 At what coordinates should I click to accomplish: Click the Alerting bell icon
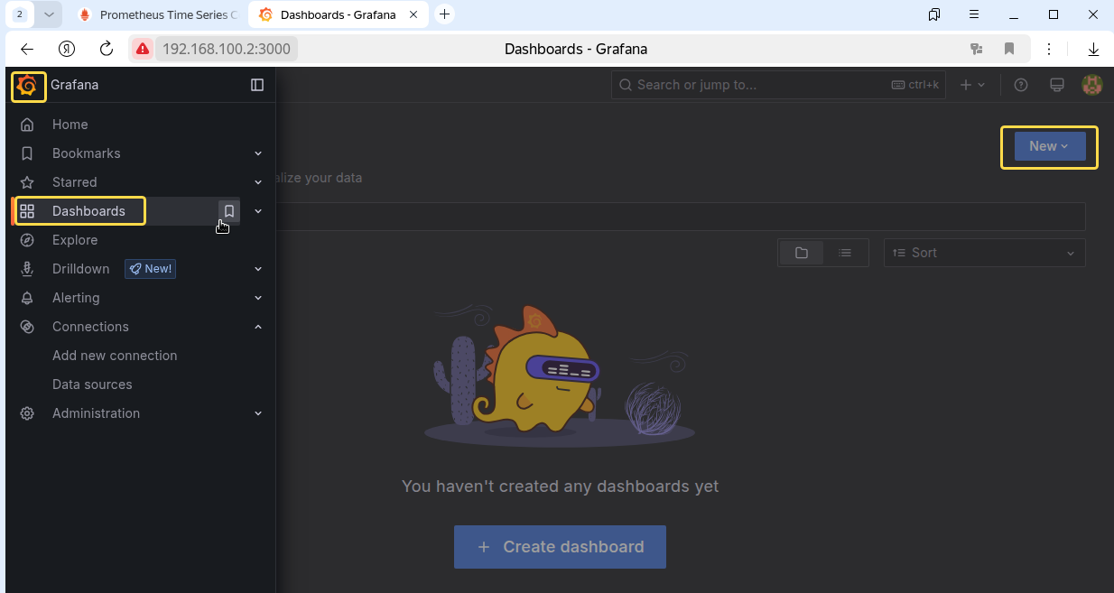click(x=27, y=298)
